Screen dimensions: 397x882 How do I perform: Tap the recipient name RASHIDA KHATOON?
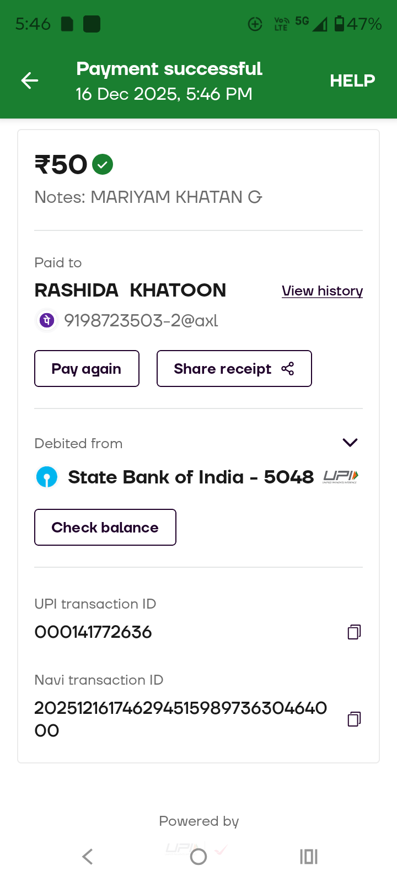(130, 291)
